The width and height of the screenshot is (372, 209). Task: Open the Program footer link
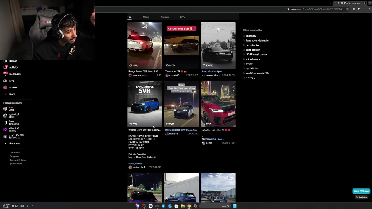point(14,156)
